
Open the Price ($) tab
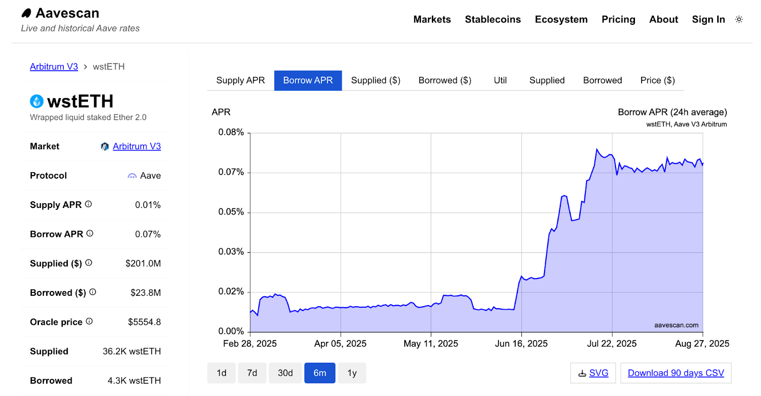click(657, 81)
